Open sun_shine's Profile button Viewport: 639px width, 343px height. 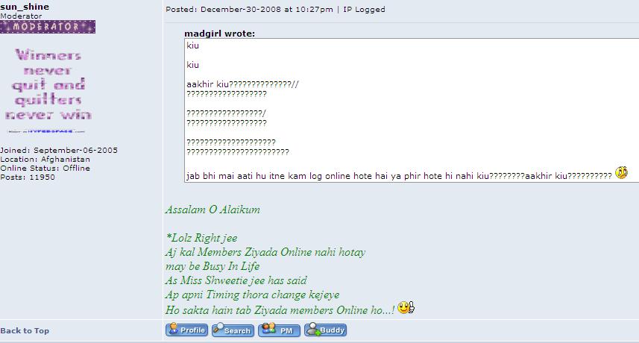point(186,330)
